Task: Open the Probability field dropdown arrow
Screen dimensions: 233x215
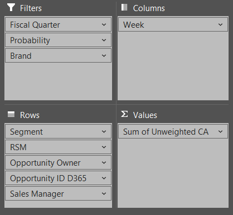Action: pyautogui.click(x=104, y=40)
